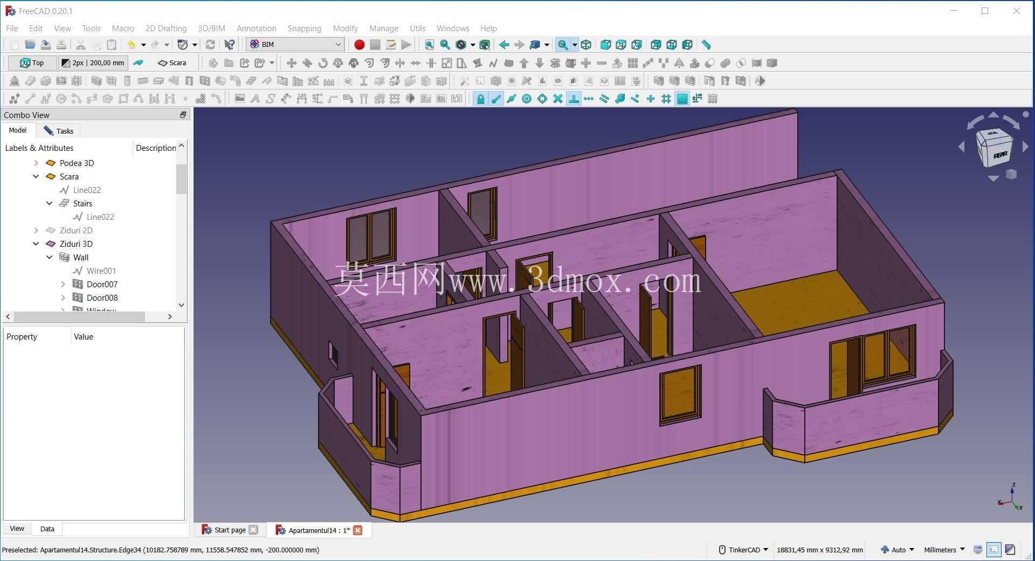Open a file with the folder icon
1035x561 pixels.
[x=30, y=45]
